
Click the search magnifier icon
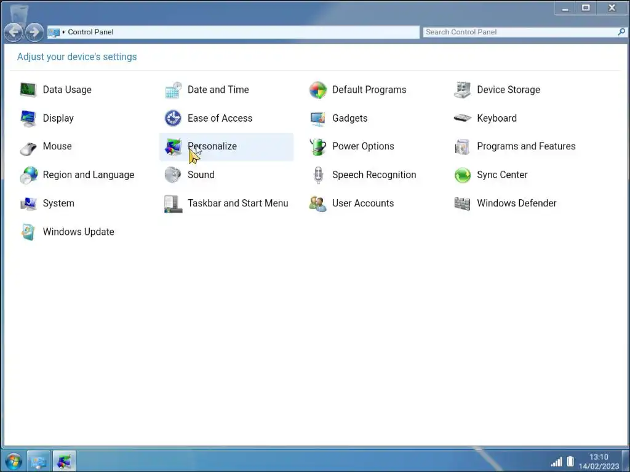[621, 32]
